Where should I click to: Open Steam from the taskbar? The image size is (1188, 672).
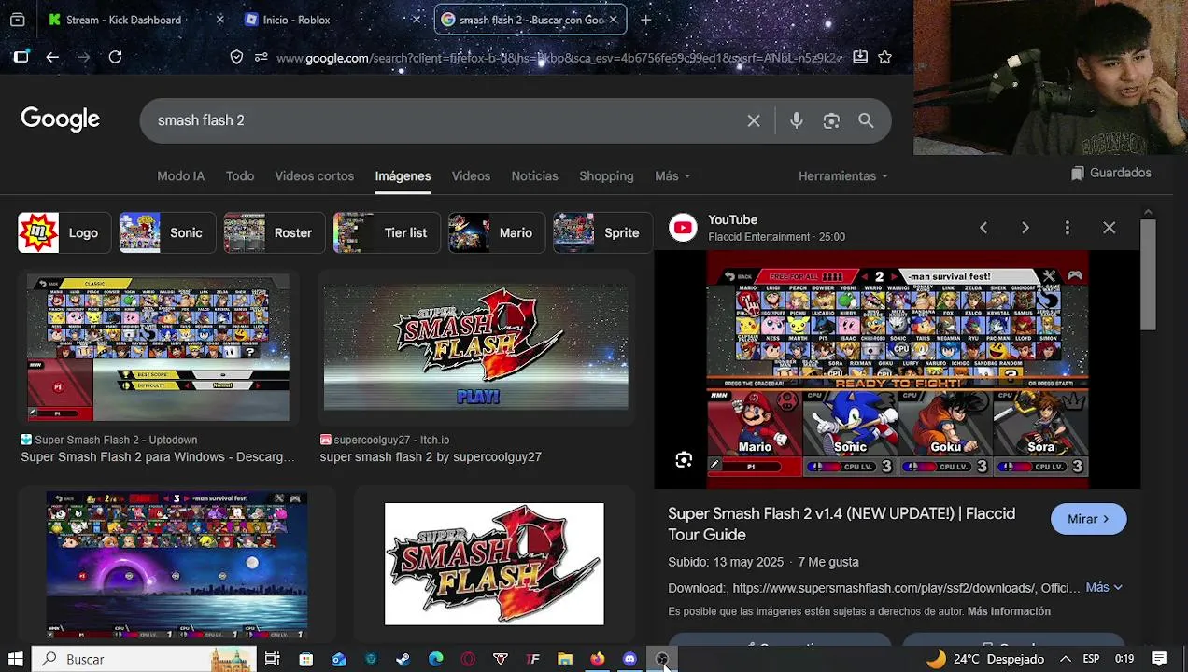(403, 659)
